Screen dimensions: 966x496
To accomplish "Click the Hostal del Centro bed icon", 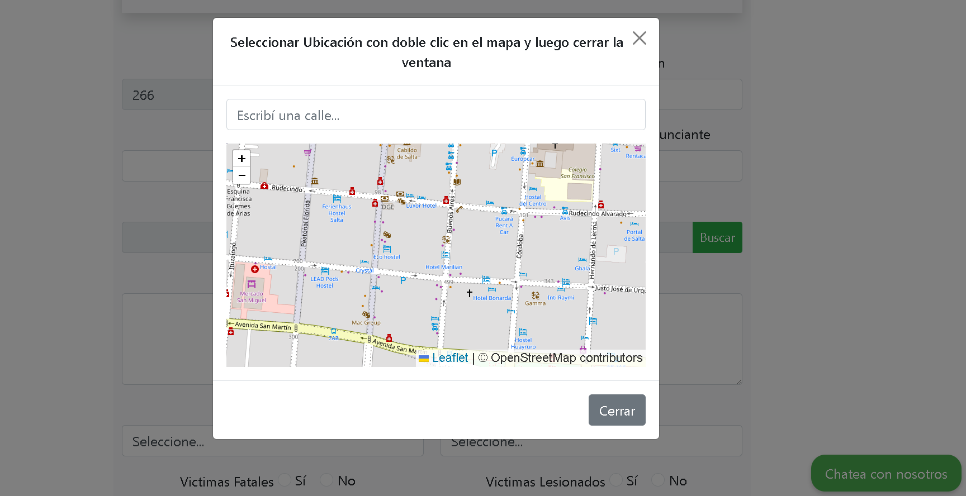I will click(x=532, y=189).
